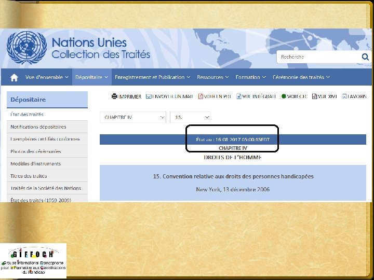Open Modèles d'instruments link

pyautogui.click(x=47, y=164)
